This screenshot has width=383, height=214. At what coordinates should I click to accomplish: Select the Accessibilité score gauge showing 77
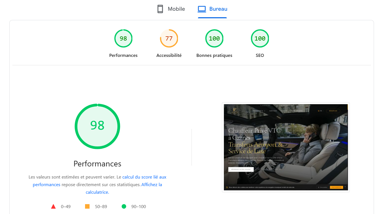pos(169,38)
